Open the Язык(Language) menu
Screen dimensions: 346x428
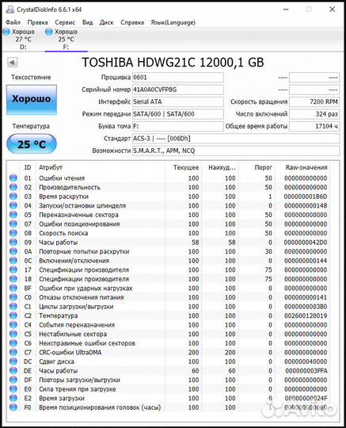[173, 22]
